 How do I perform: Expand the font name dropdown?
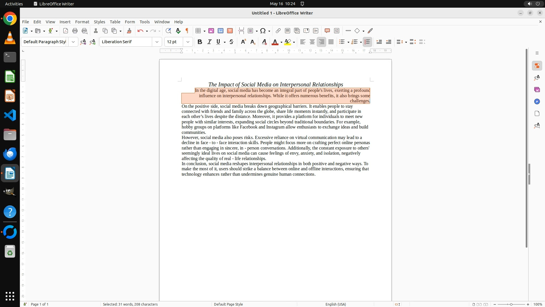pyautogui.click(x=157, y=42)
